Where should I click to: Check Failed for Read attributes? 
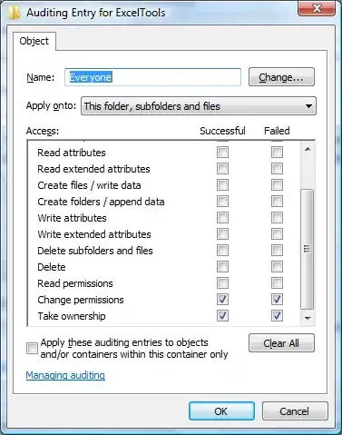[x=277, y=153]
